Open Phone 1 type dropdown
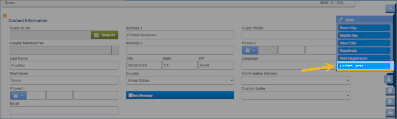This screenshot has width=397, height=119. 18,96
